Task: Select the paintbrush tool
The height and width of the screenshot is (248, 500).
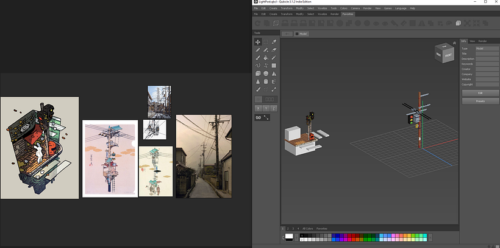Action: [x=258, y=58]
